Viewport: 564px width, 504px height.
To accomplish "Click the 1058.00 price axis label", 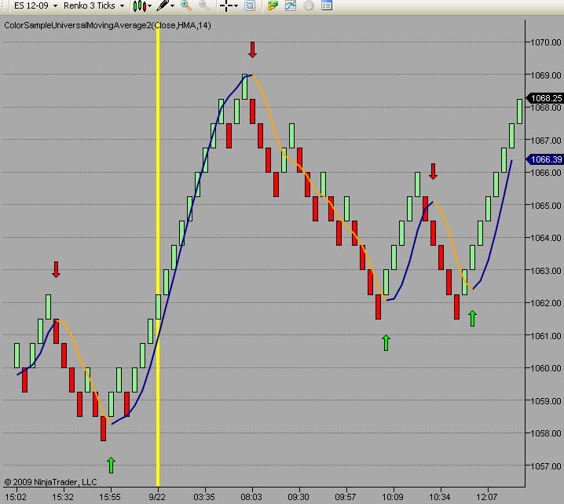I will point(546,433).
